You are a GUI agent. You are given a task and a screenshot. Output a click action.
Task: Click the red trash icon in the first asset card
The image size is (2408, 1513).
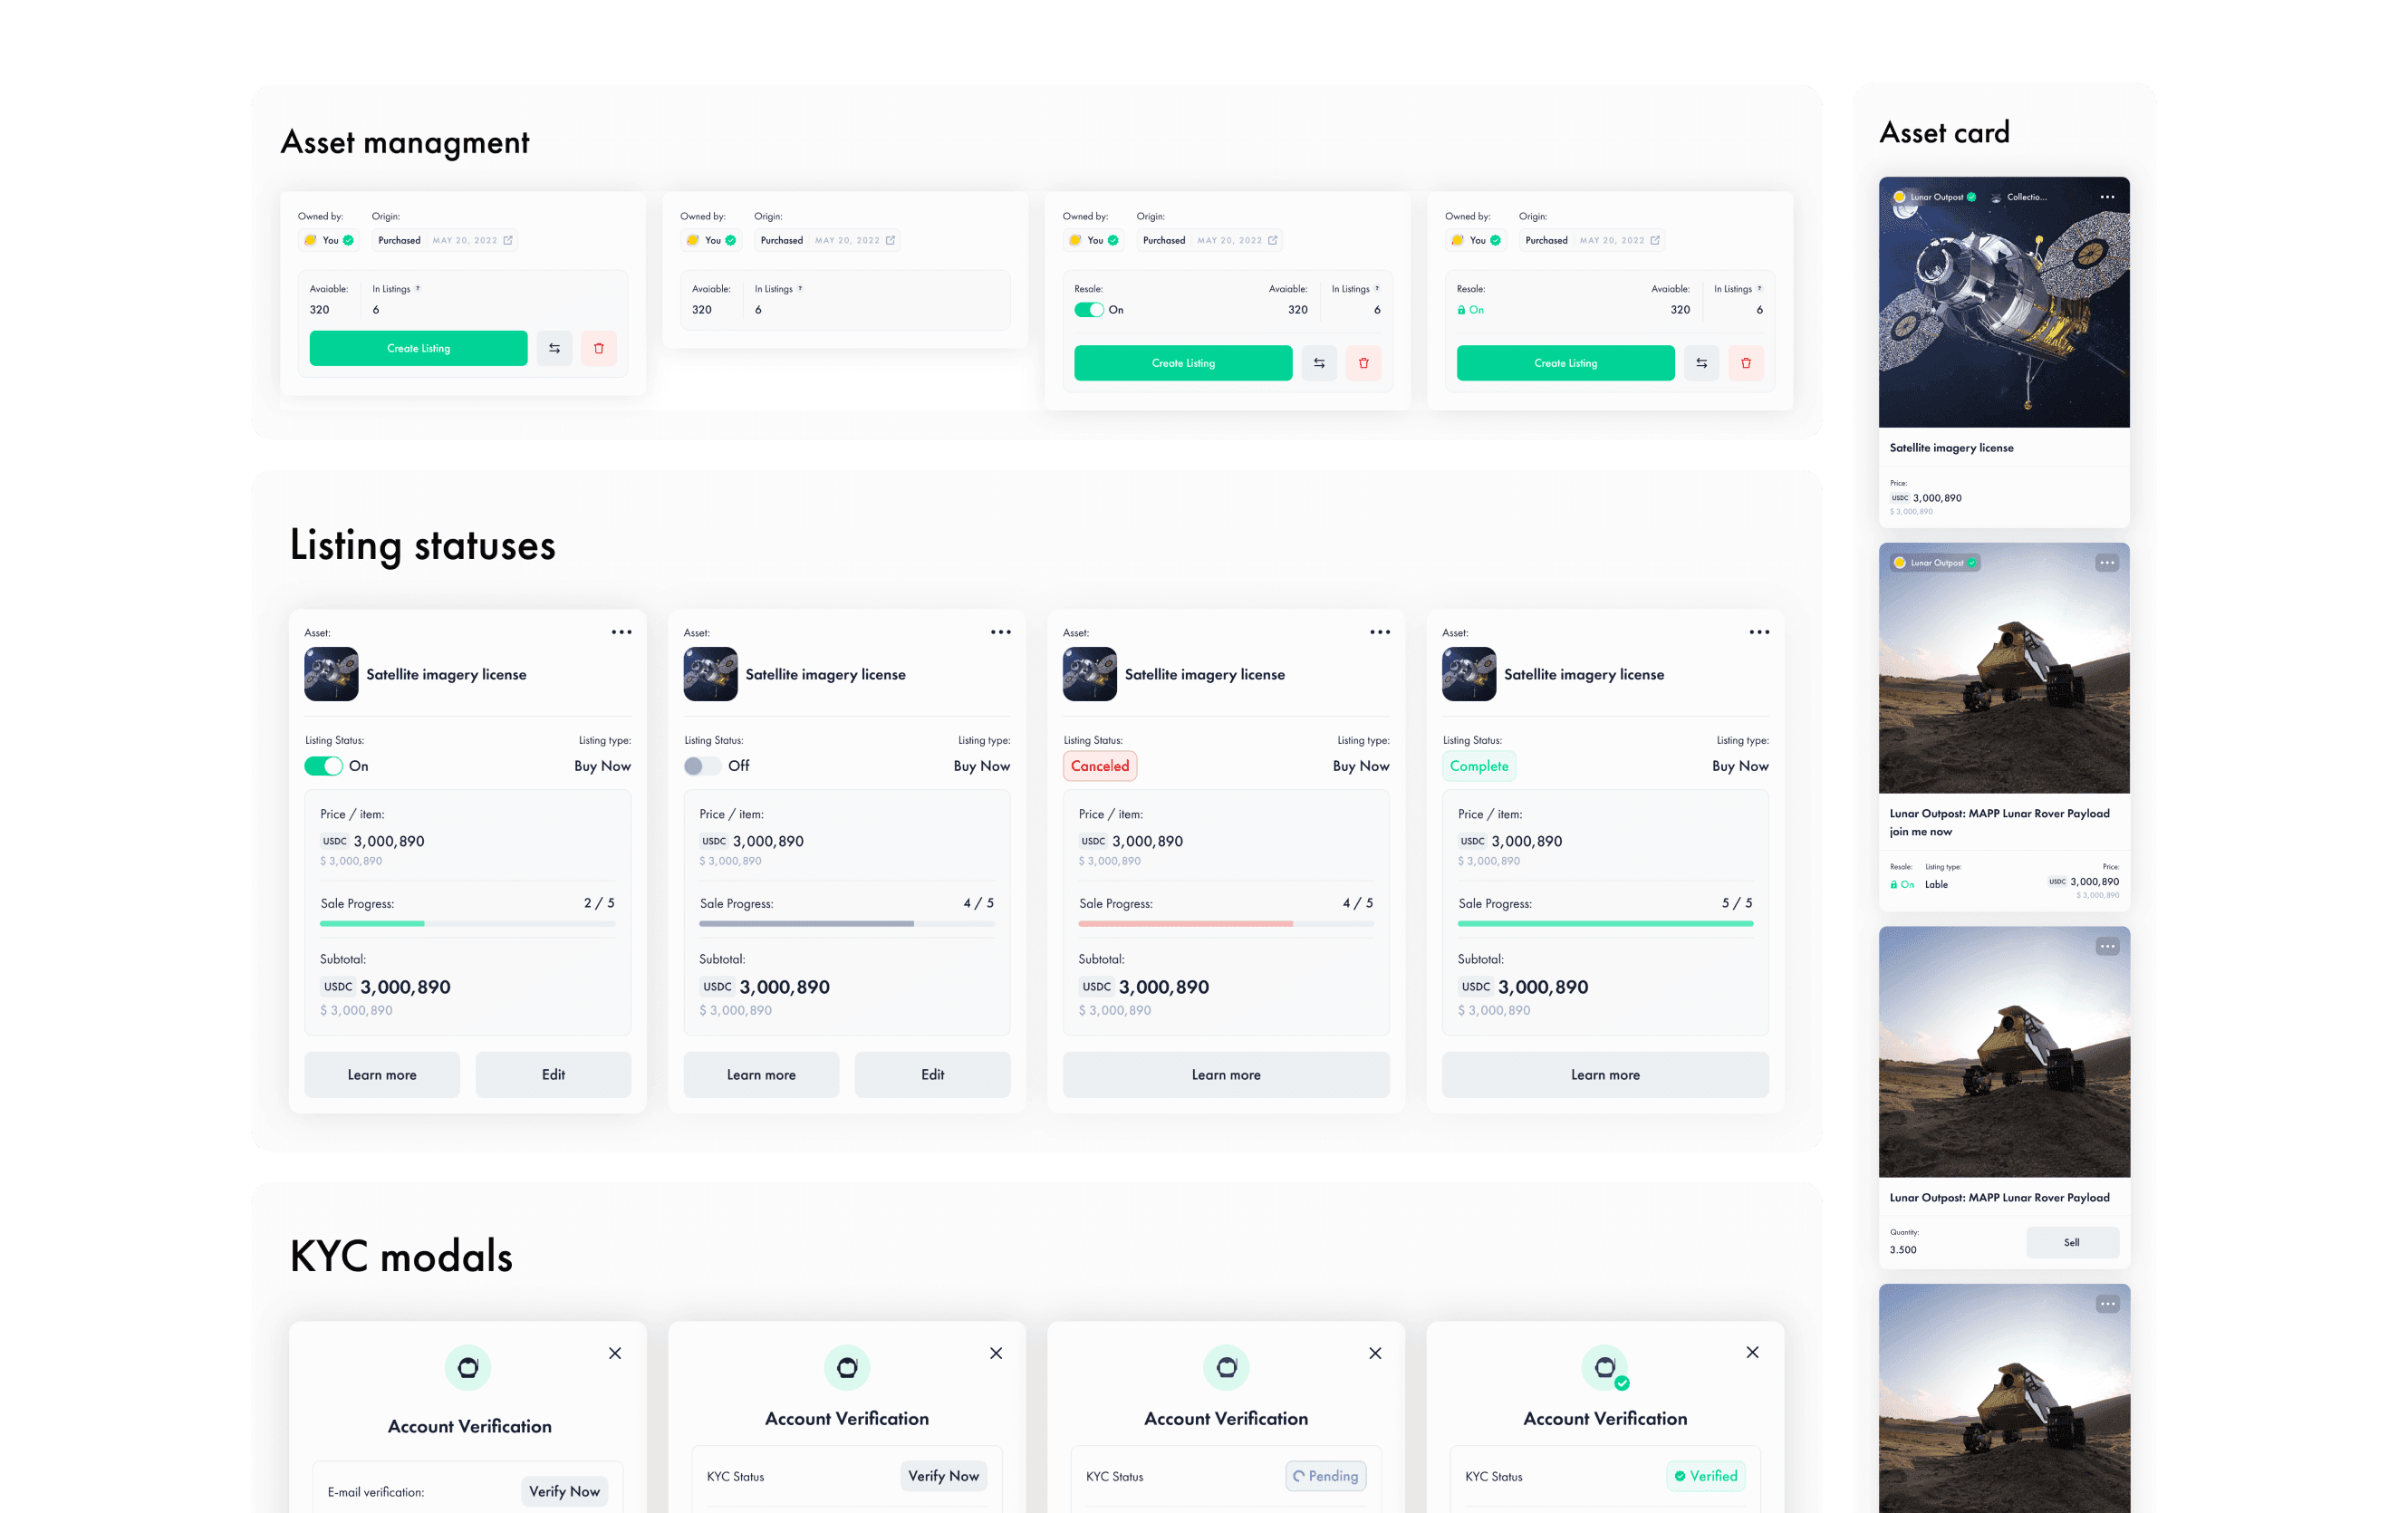tap(598, 348)
